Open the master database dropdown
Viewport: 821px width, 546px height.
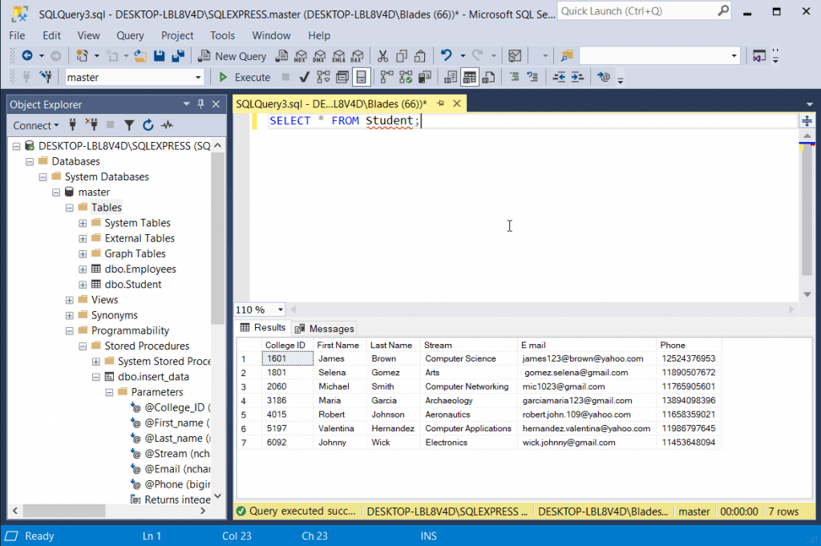(199, 77)
